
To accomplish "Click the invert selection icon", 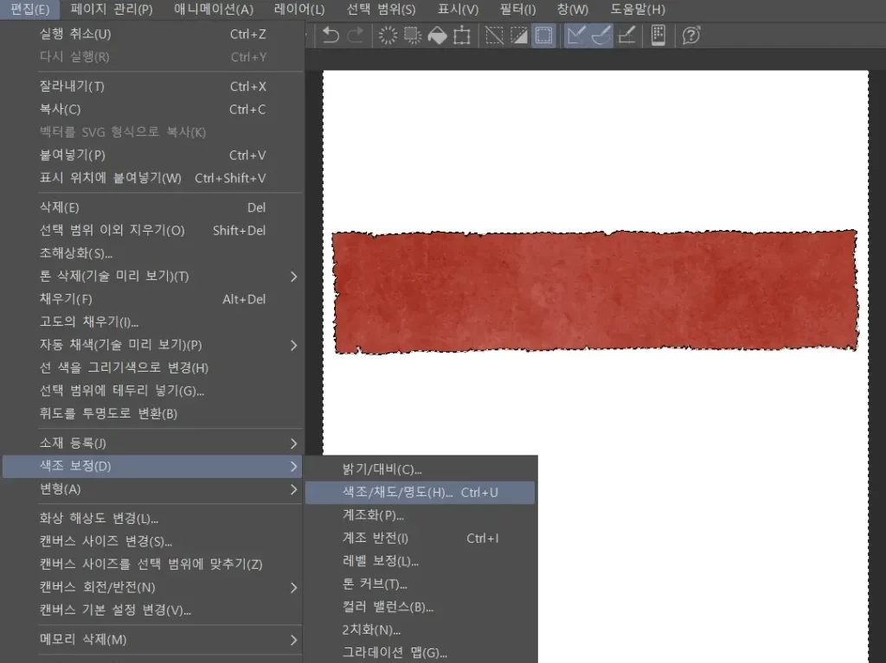I will (518, 35).
